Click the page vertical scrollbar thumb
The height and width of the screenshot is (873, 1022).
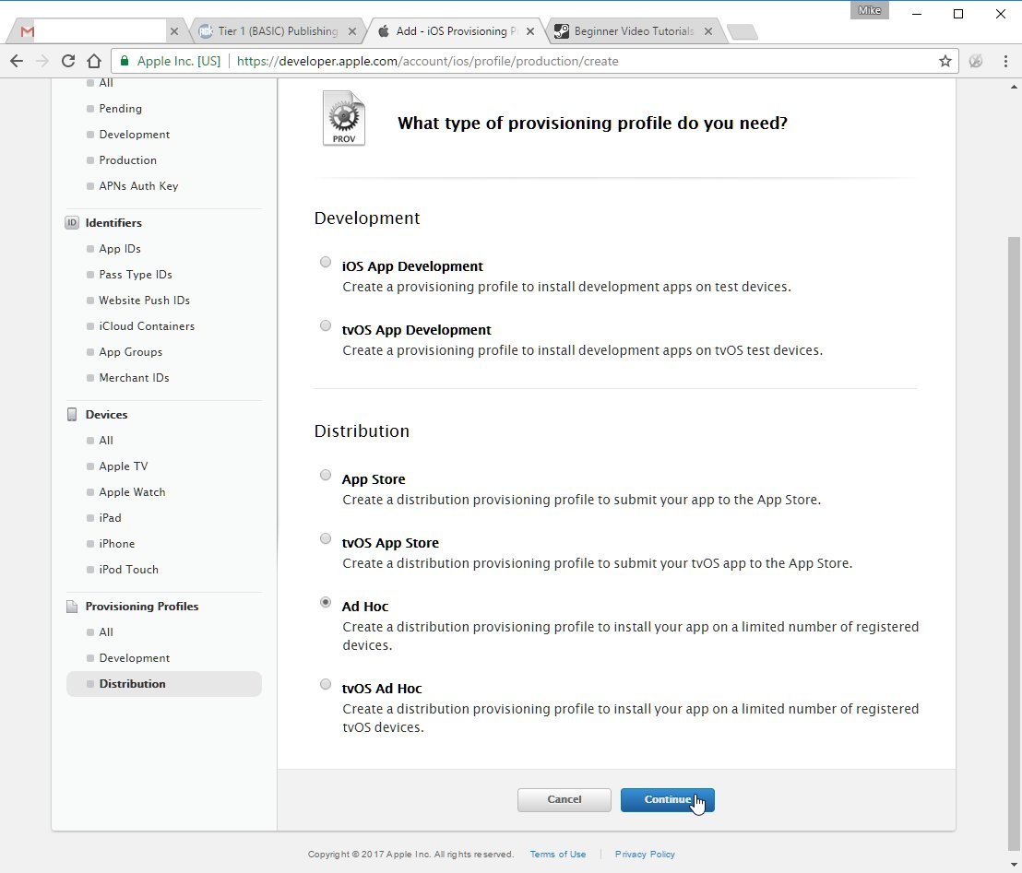(x=1014, y=539)
